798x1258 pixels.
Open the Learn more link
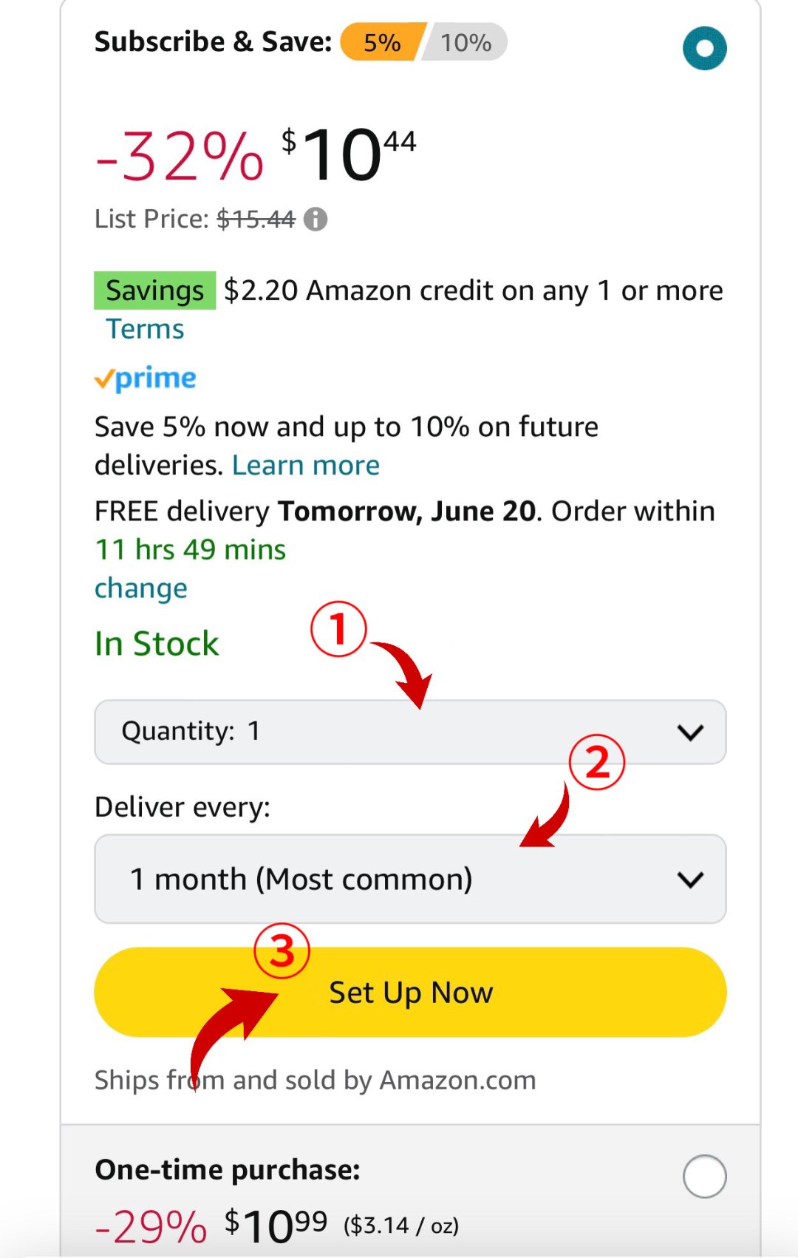tap(305, 466)
